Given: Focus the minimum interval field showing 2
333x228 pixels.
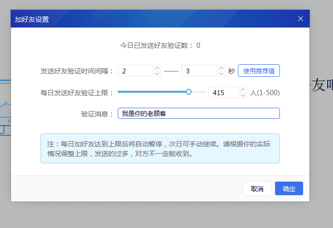Looking at the screenshot, I should click(x=135, y=71).
